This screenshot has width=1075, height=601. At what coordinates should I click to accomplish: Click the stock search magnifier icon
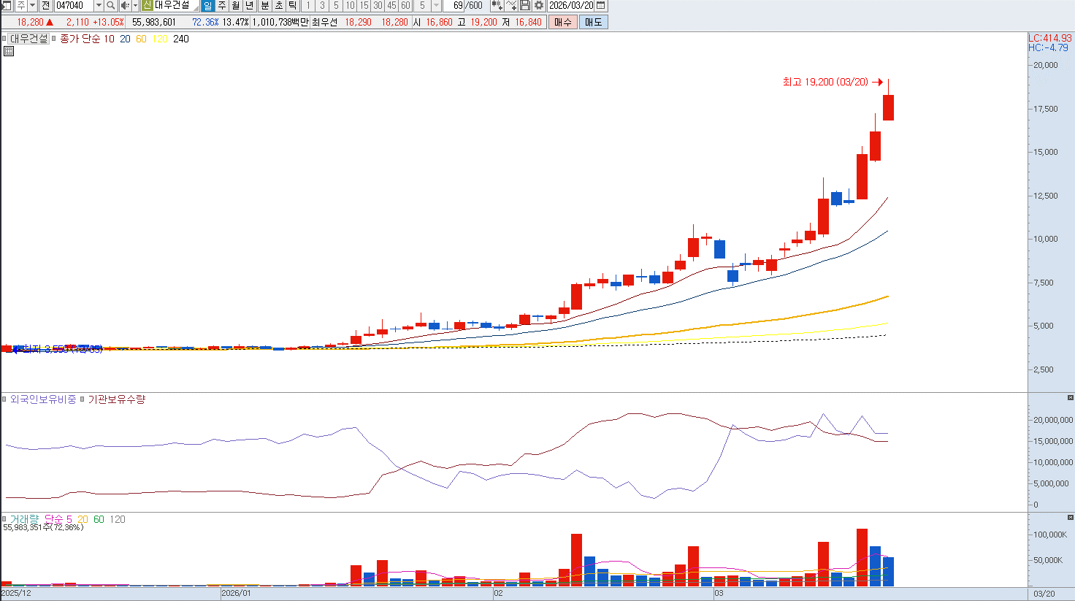[x=110, y=5]
